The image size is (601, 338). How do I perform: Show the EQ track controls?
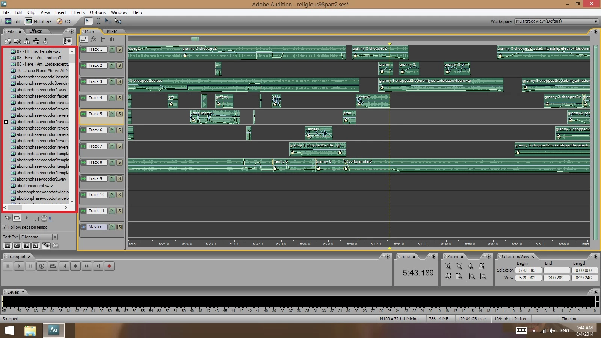[x=112, y=39]
